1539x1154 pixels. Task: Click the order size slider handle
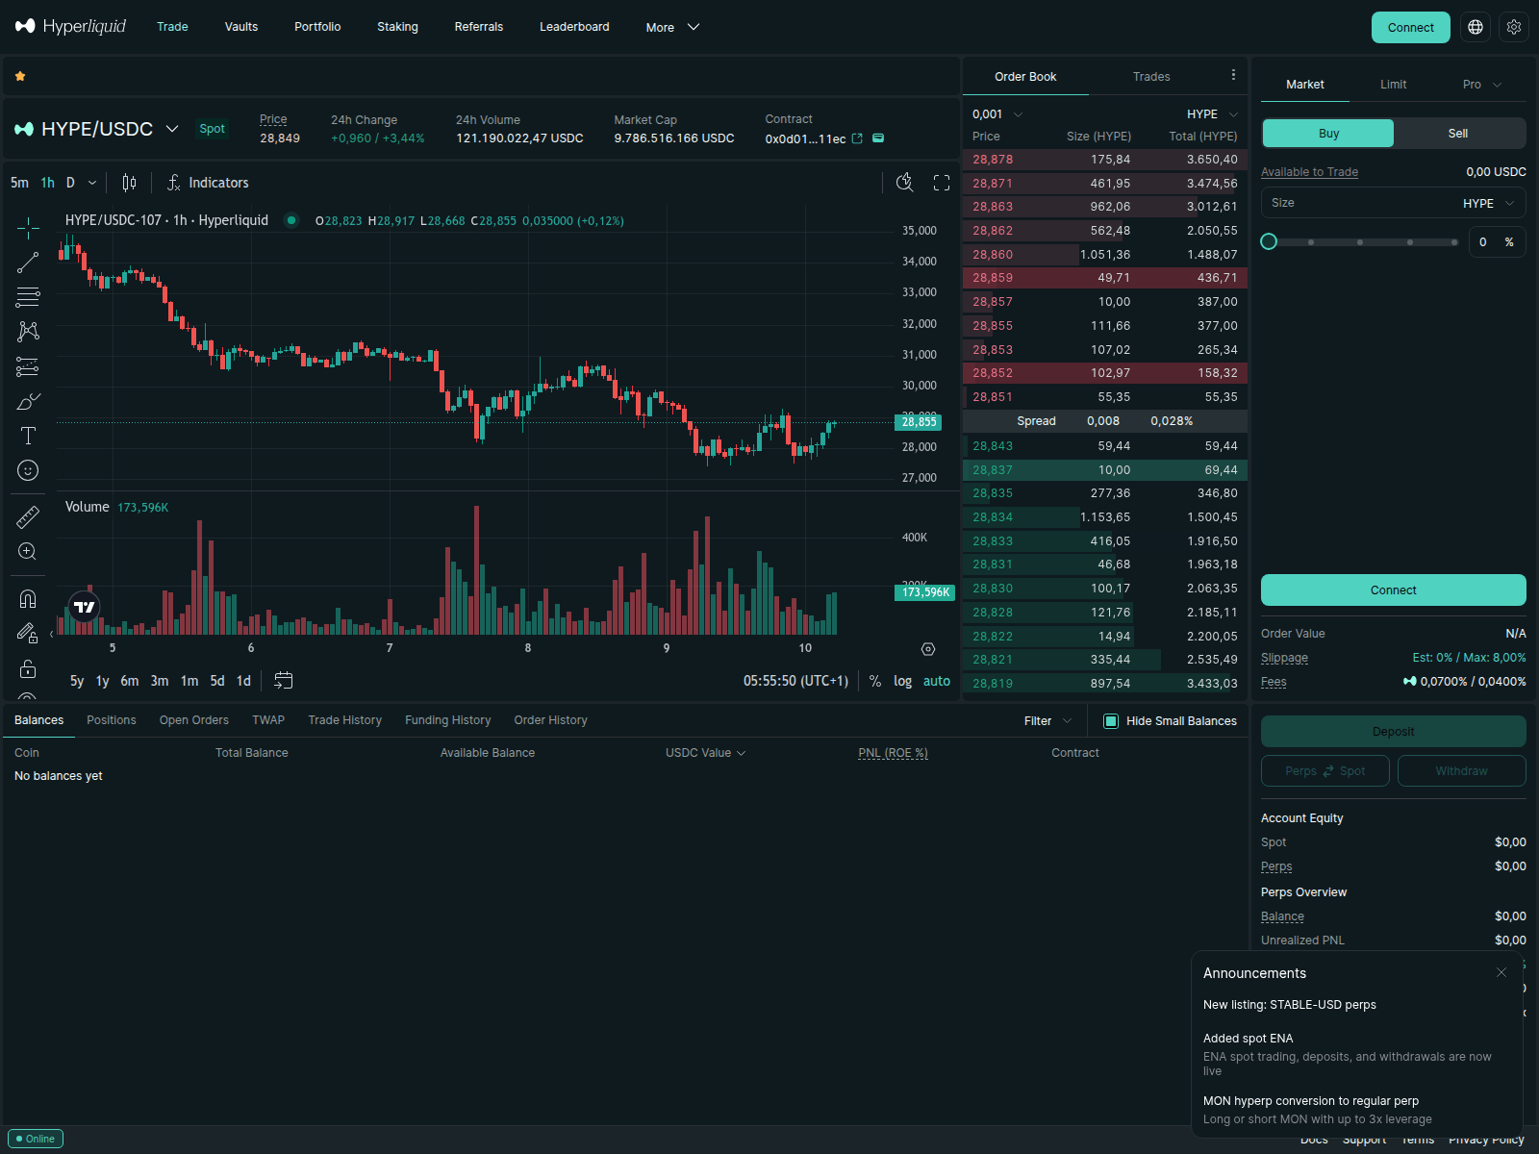coord(1269,241)
